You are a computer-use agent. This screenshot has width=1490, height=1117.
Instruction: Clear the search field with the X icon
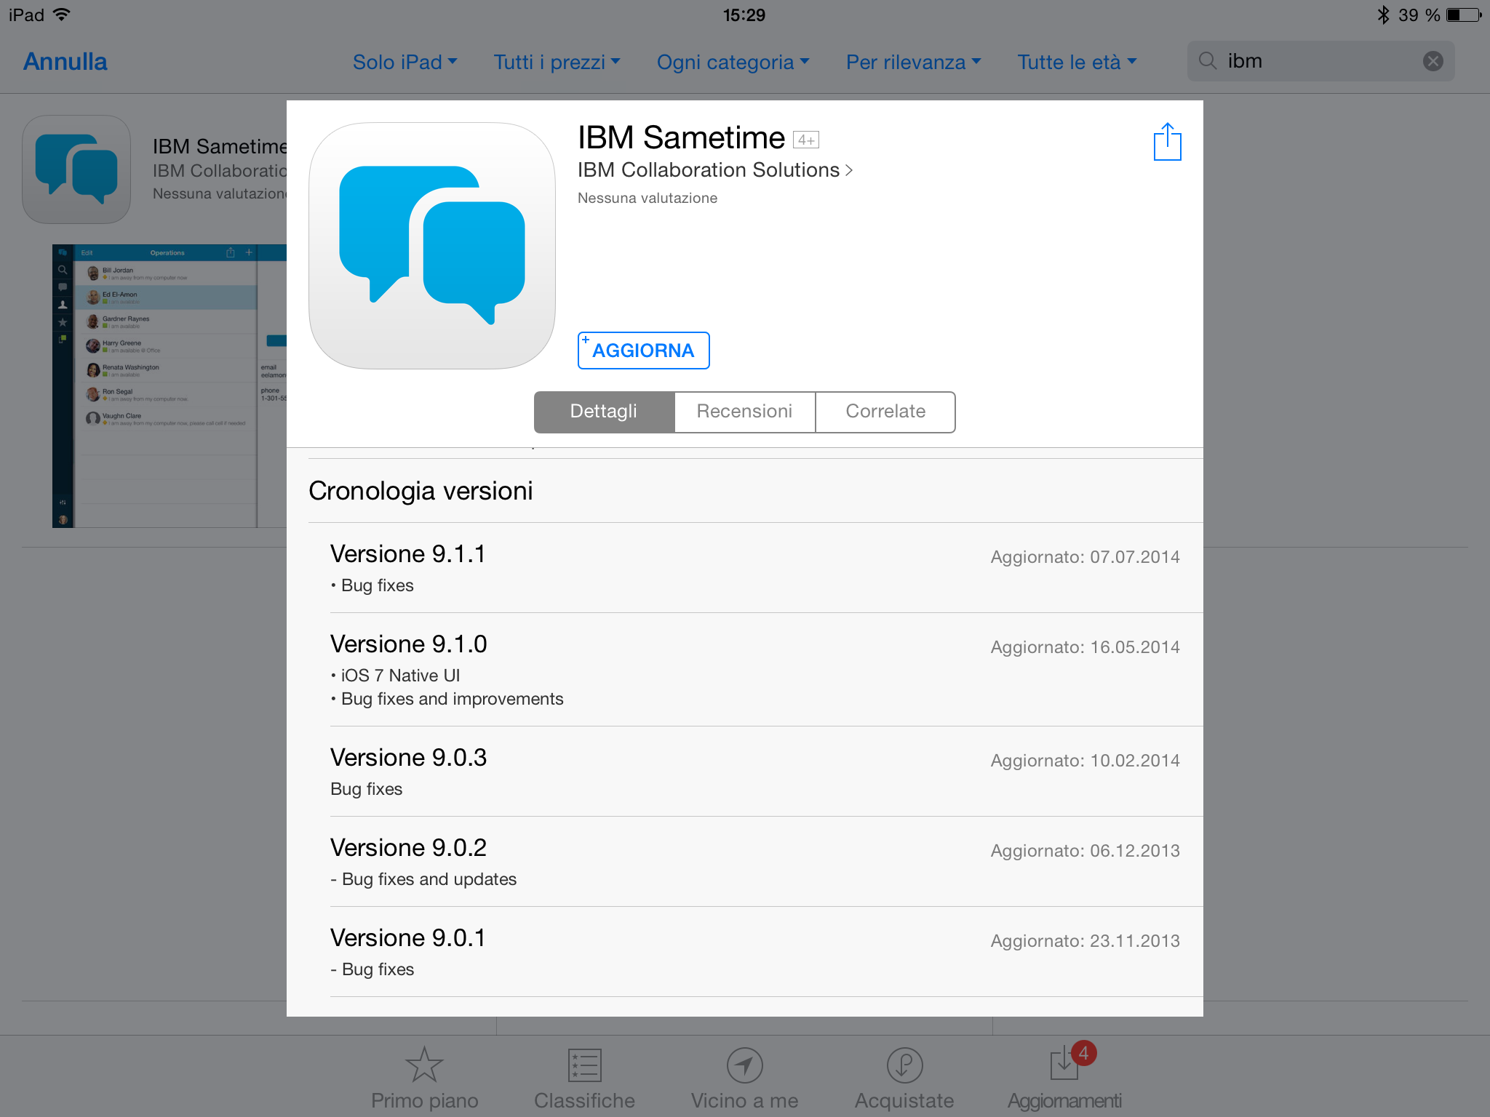[x=1431, y=61]
